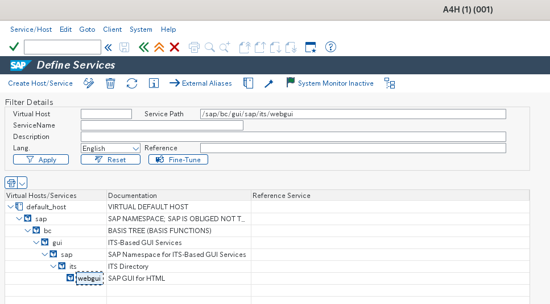
Task: Open the Edit menu
Action: 65,29
